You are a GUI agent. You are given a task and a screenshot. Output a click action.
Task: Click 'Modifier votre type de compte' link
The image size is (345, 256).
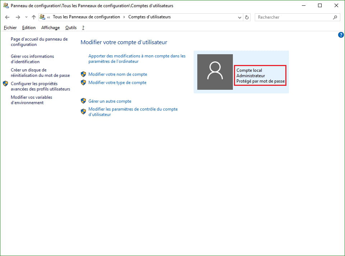click(x=117, y=83)
